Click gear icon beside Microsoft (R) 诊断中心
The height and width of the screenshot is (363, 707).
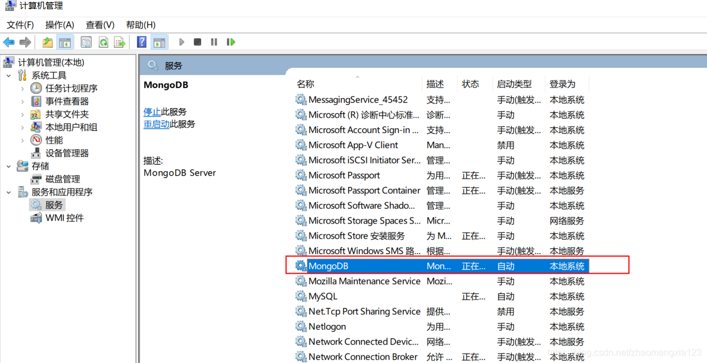click(301, 115)
